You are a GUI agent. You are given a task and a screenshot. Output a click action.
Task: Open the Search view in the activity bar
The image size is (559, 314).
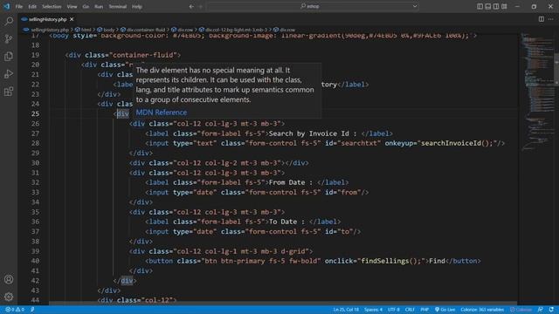coord(9,21)
